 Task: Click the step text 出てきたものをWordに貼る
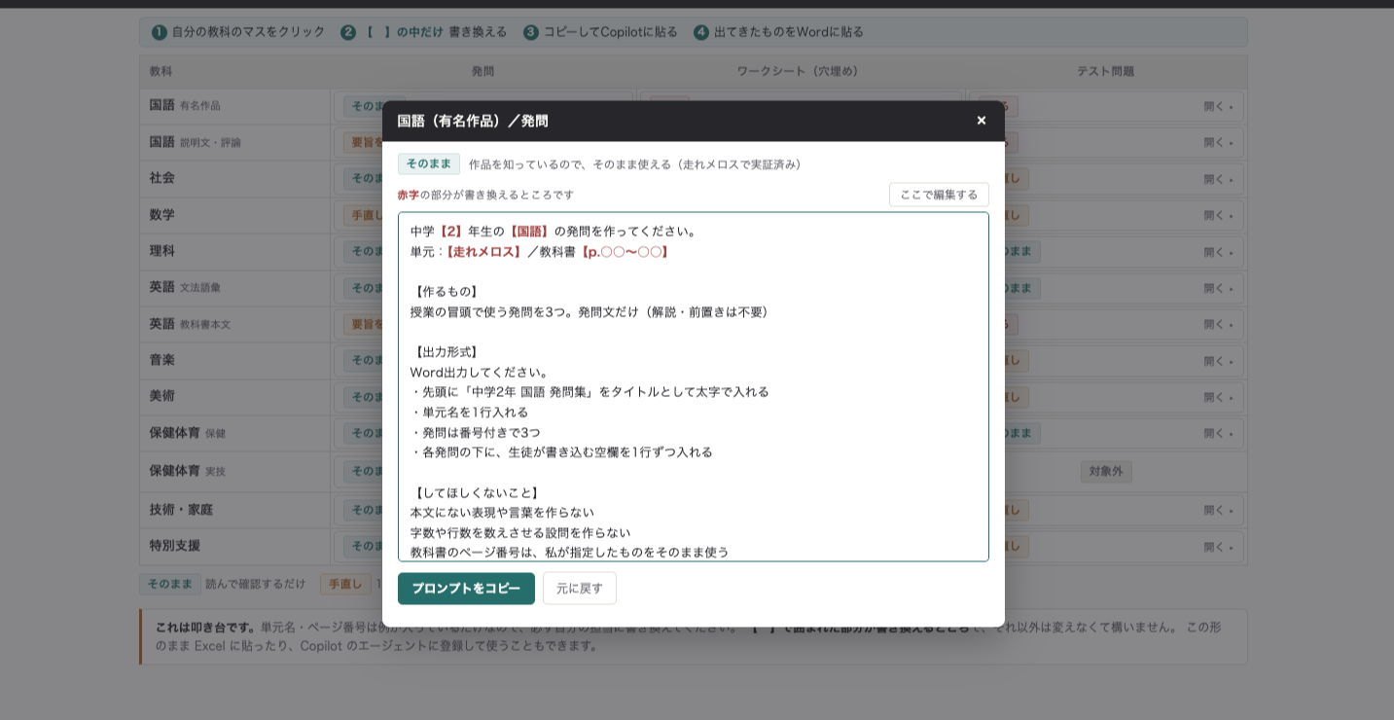pyautogui.click(x=789, y=32)
